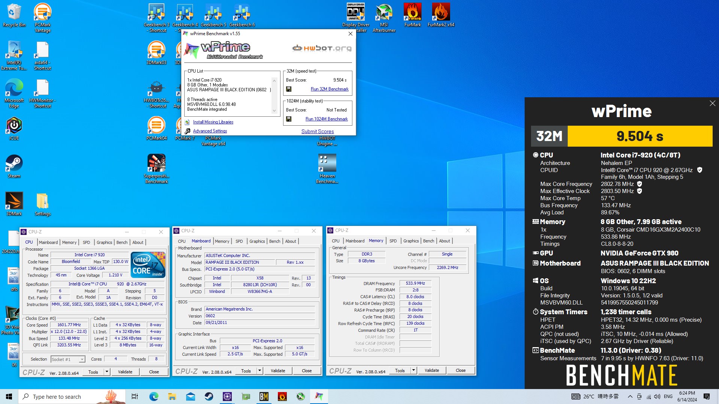Launch 3DMark03 desktop icon
This screenshot has width=719, height=404.
point(157,53)
